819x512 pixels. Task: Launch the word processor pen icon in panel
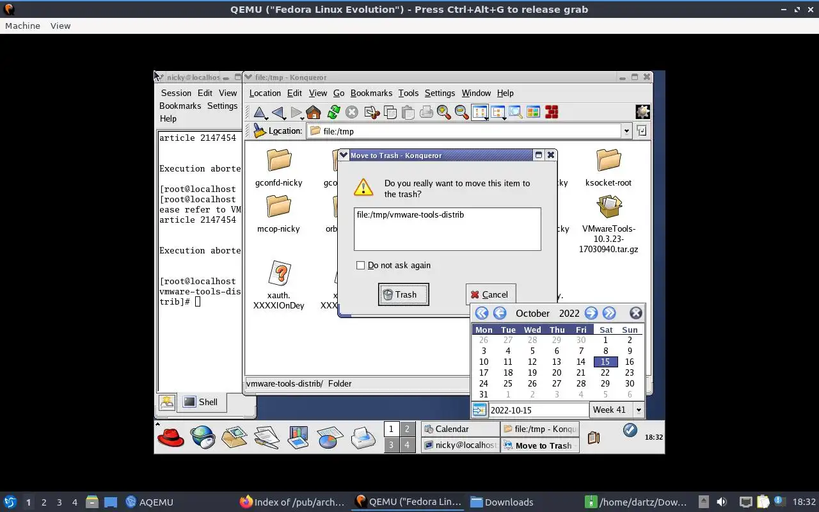pos(266,438)
